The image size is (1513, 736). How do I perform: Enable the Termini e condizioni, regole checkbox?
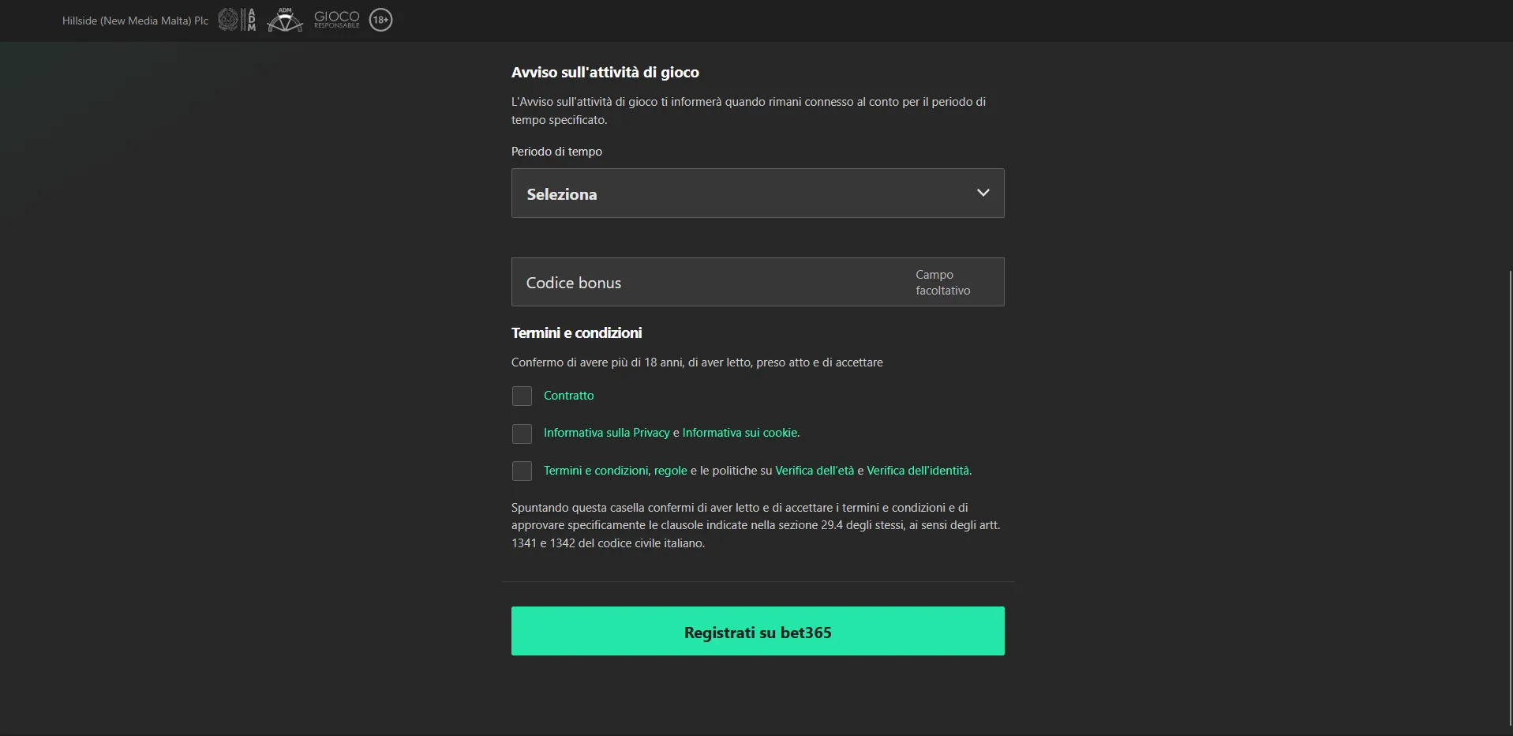point(522,471)
